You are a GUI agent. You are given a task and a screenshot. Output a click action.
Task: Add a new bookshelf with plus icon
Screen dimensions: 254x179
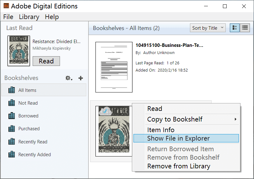click(x=80, y=78)
